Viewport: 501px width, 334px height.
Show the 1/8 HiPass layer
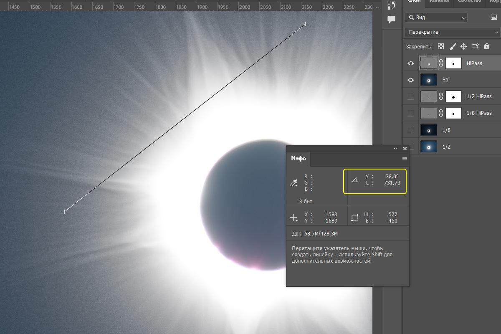[411, 113]
